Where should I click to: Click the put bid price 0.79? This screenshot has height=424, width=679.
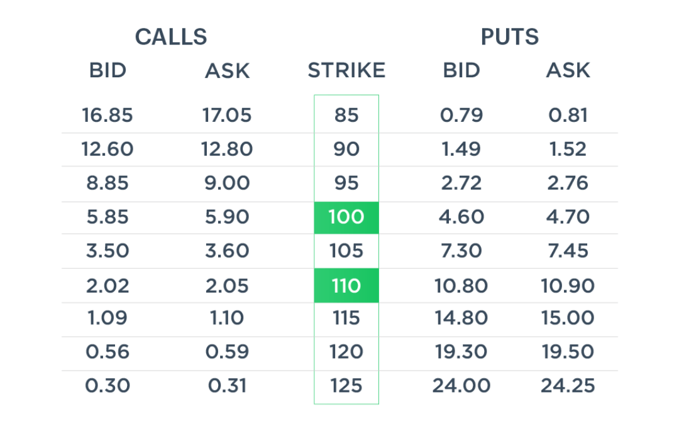pyautogui.click(x=461, y=116)
